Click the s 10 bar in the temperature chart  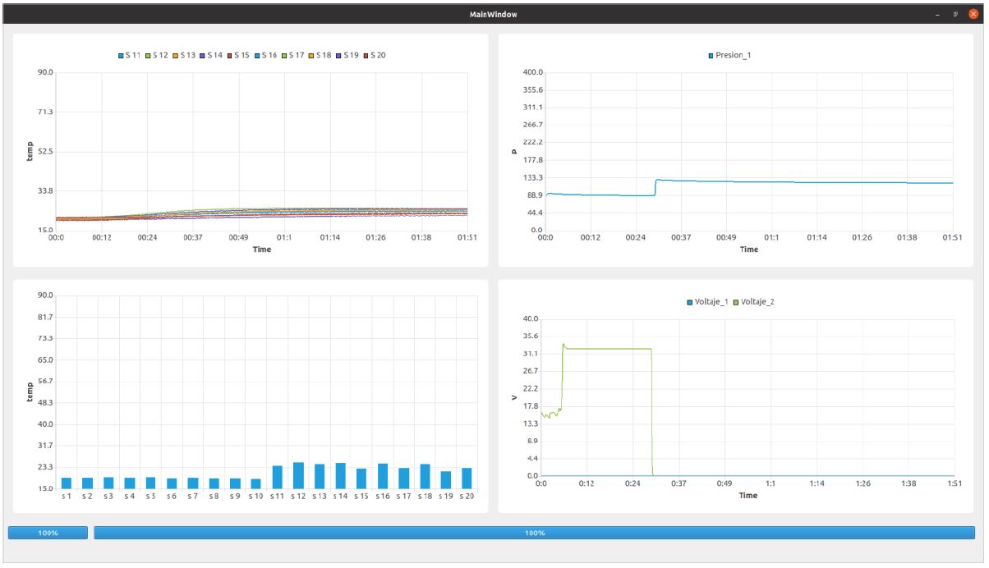coord(255,484)
